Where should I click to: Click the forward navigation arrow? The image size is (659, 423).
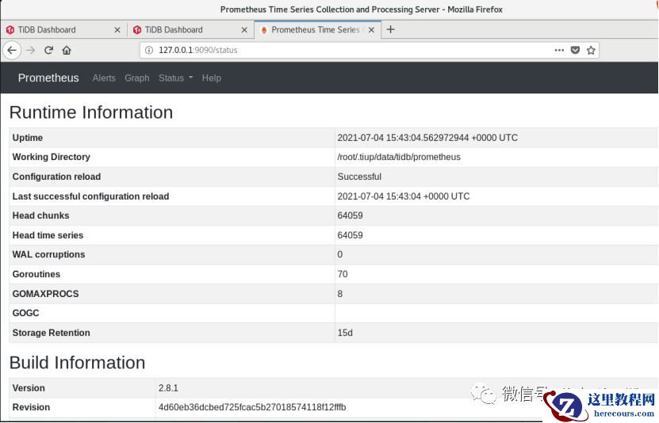(30, 50)
